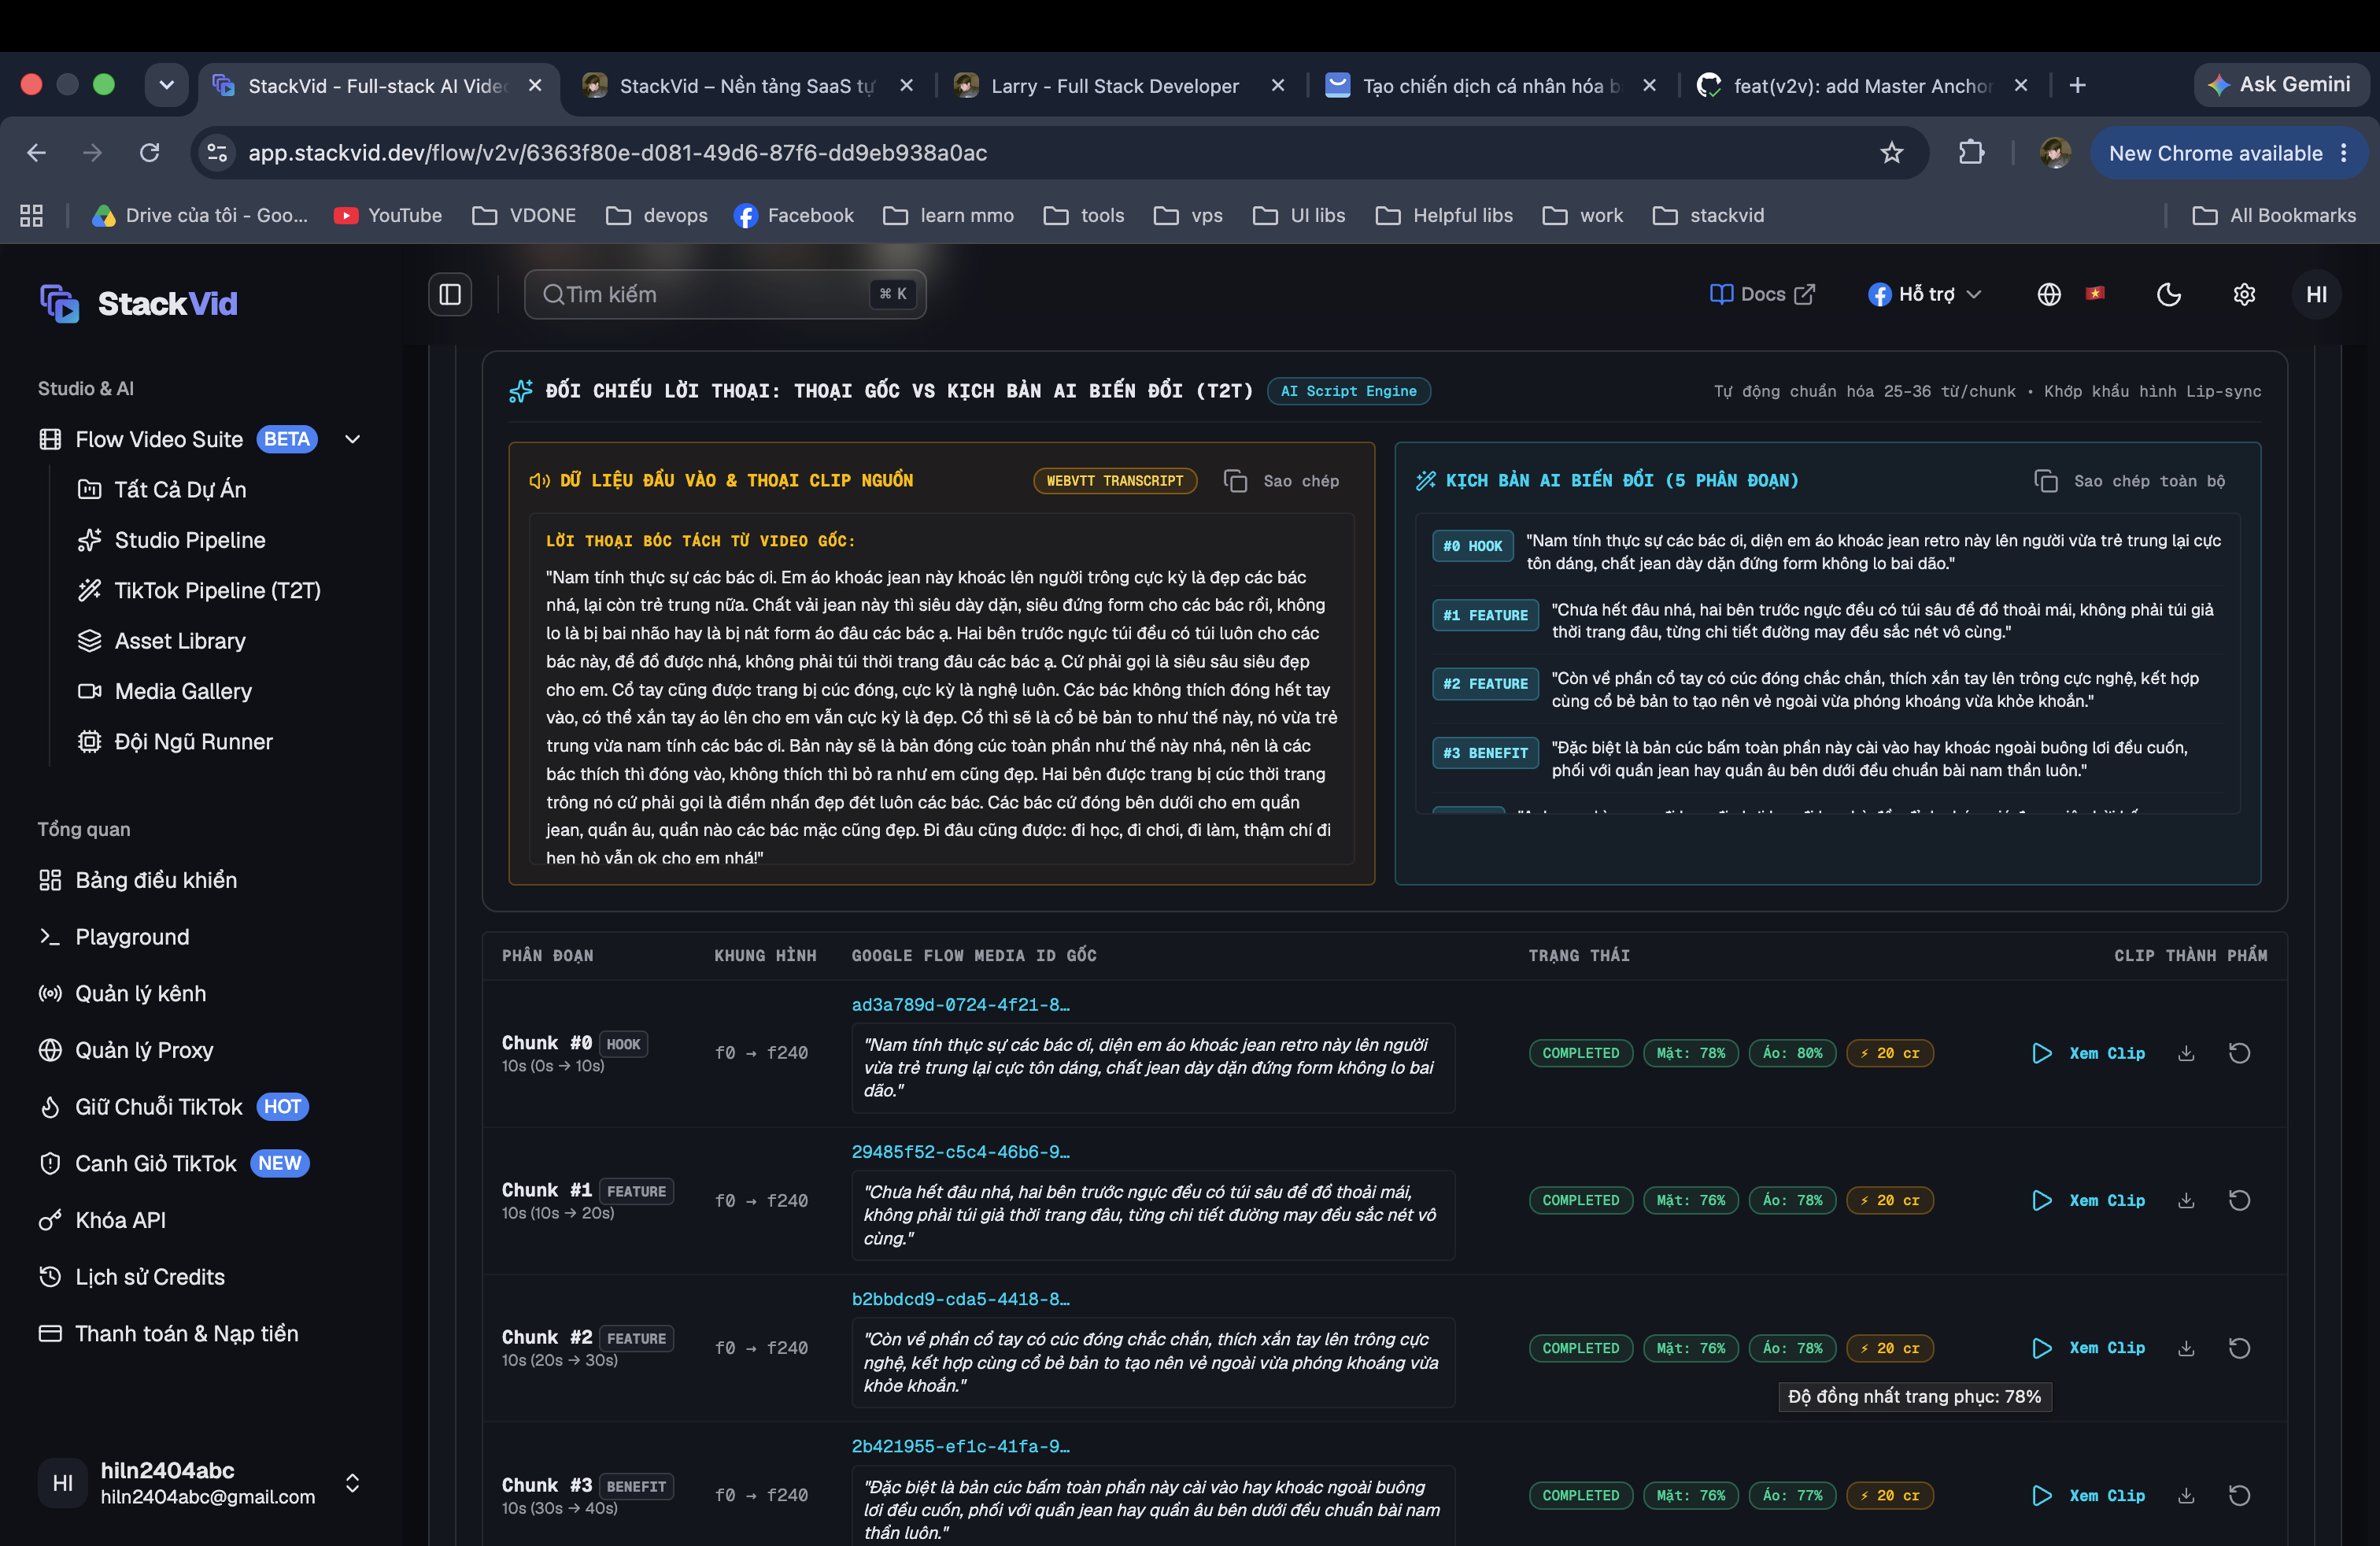The height and width of the screenshot is (1546, 2380).
Task: Open Playground in sidebar
Action: tap(132, 937)
